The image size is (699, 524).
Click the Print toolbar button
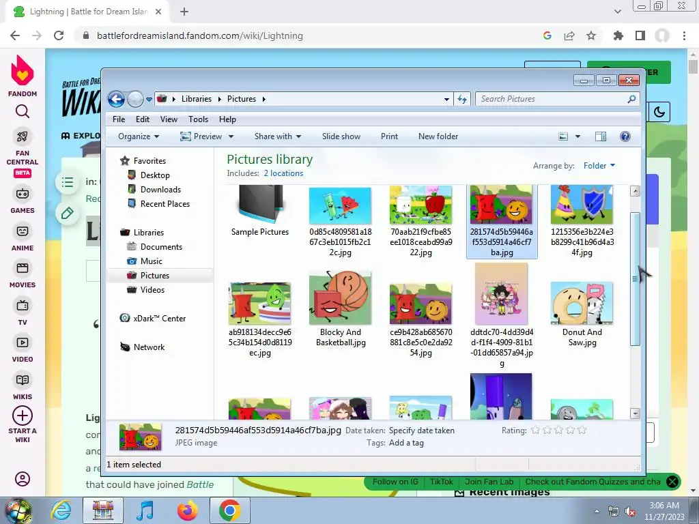point(389,136)
